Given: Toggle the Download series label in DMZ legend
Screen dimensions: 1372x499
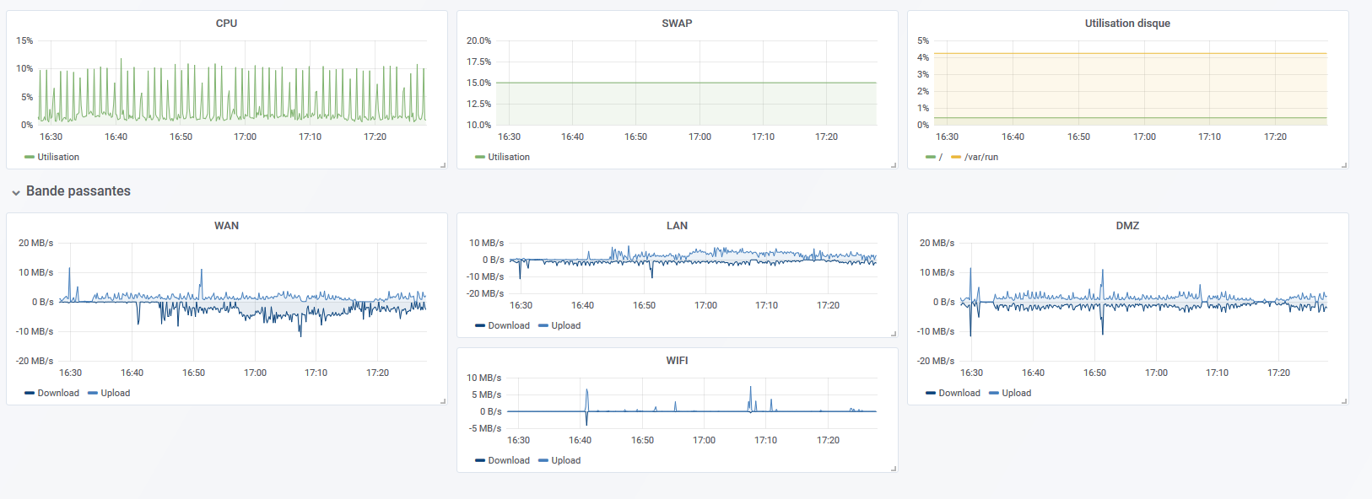Looking at the screenshot, I should pos(959,393).
